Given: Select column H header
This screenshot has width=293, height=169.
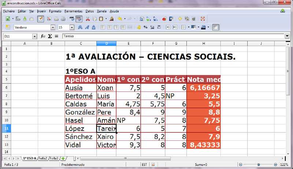Looking at the screenshot, I should [x=203, y=44].
